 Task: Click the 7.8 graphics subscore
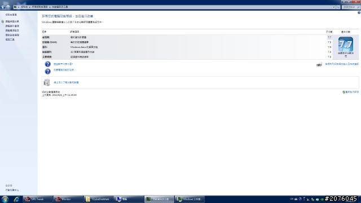(329, 47)
